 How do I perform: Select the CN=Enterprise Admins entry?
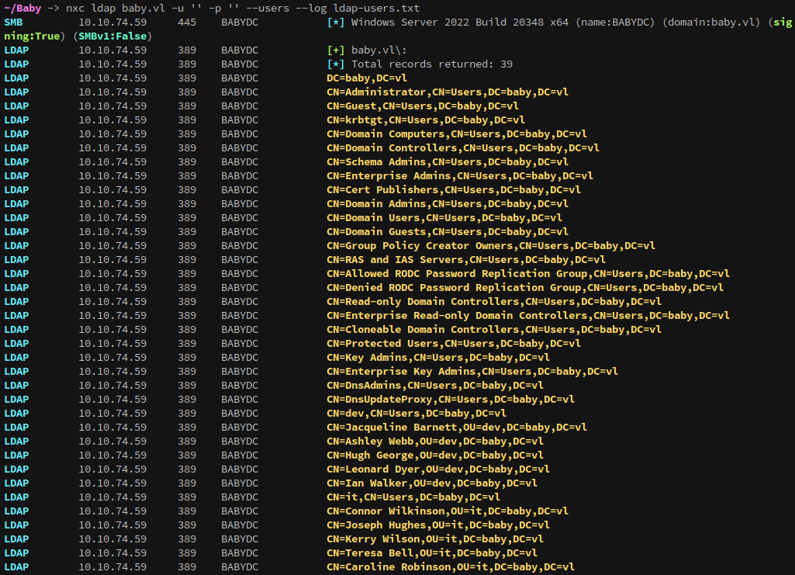click(460, 176)
